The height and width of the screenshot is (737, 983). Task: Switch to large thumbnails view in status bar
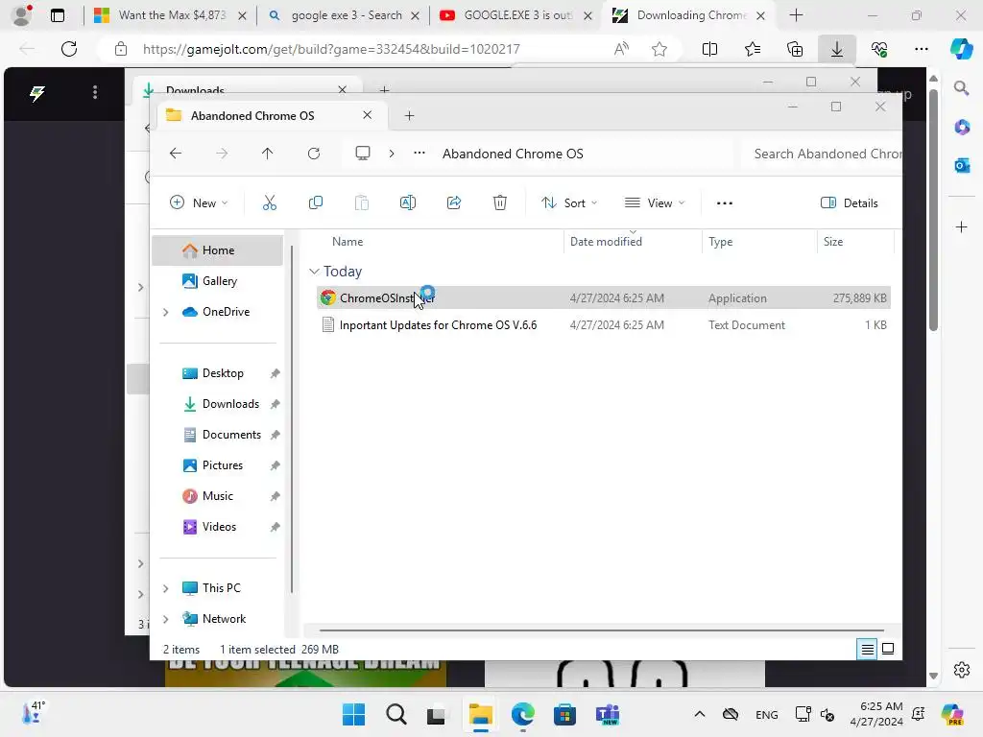coord(888,649)
